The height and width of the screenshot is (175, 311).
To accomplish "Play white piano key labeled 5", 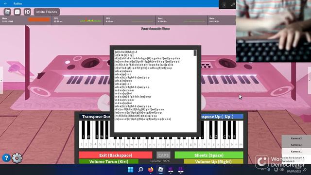I will point(100,144).
